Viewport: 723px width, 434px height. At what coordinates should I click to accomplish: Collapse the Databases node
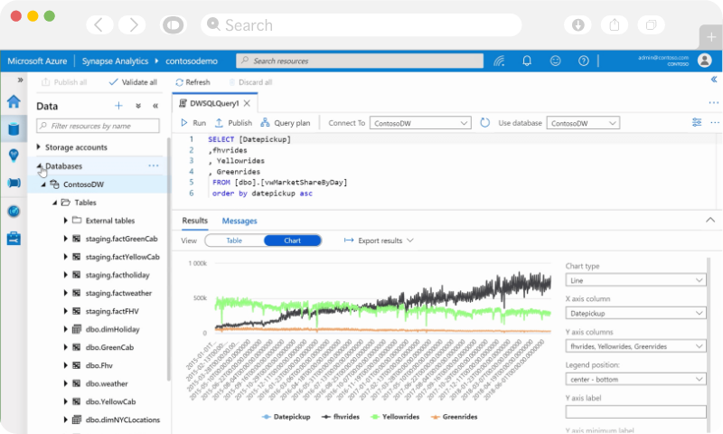[40, 166]
